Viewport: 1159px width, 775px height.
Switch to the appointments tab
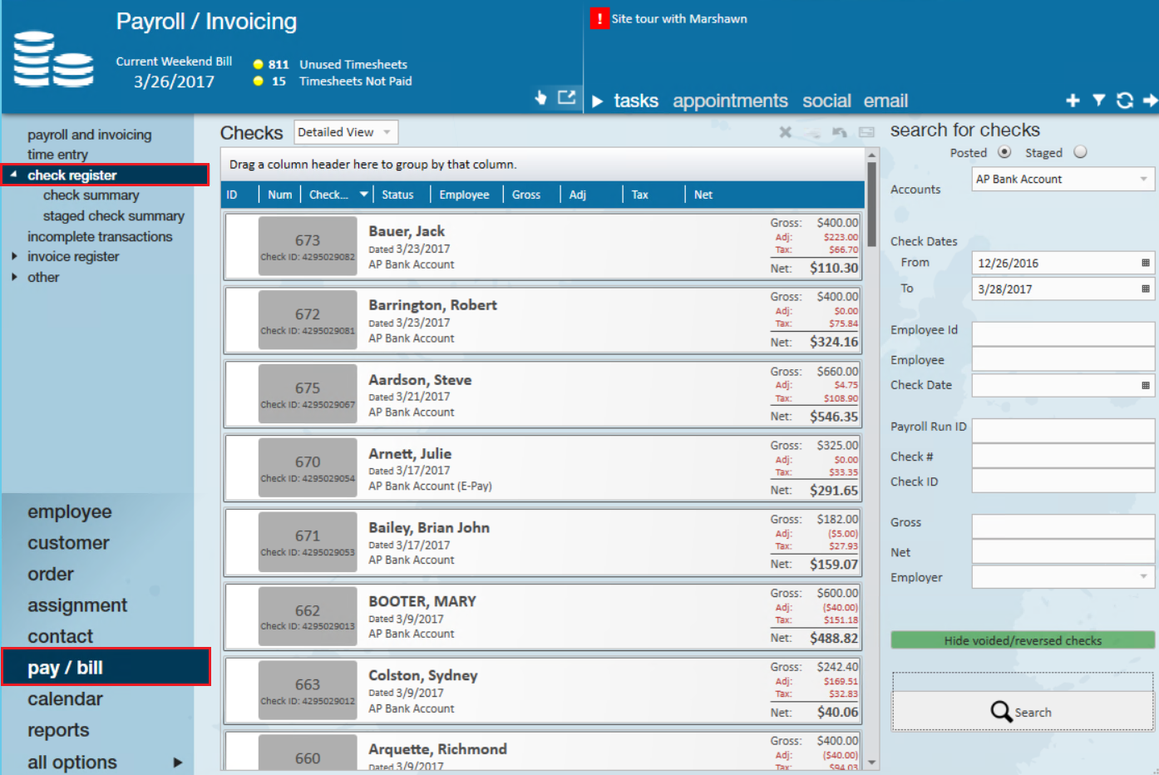pyautogui.click(x=730, y=101)
